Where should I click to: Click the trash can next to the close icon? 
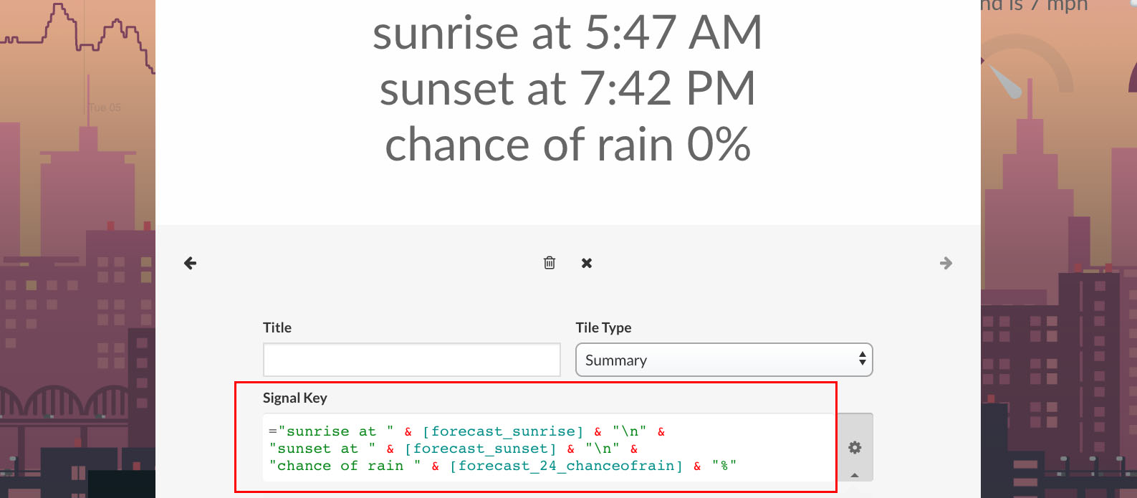tap(550, 263)
